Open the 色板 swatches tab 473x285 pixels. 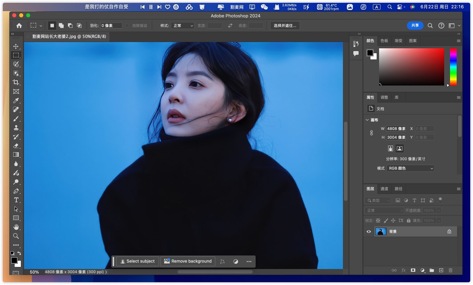point(384,41)
